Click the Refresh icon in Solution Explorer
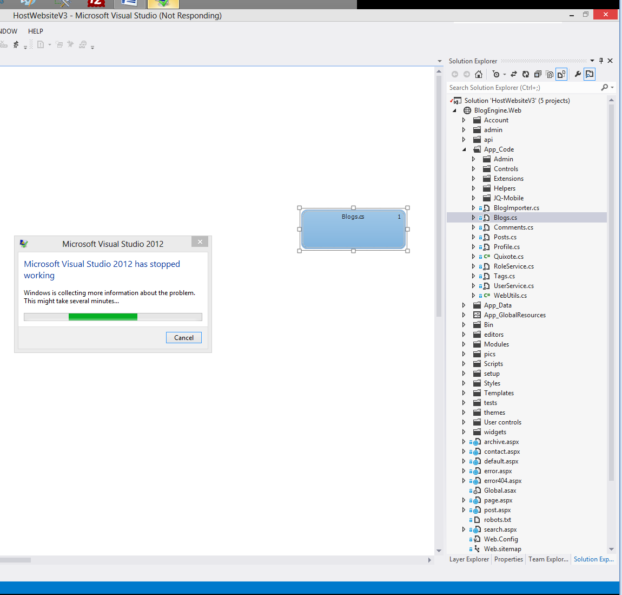 click(526, 74)
